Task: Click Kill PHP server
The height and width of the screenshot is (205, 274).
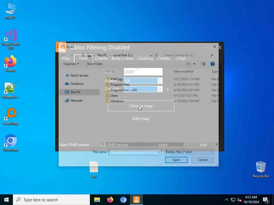Action: pyautogui.click(x=115, y=145)
